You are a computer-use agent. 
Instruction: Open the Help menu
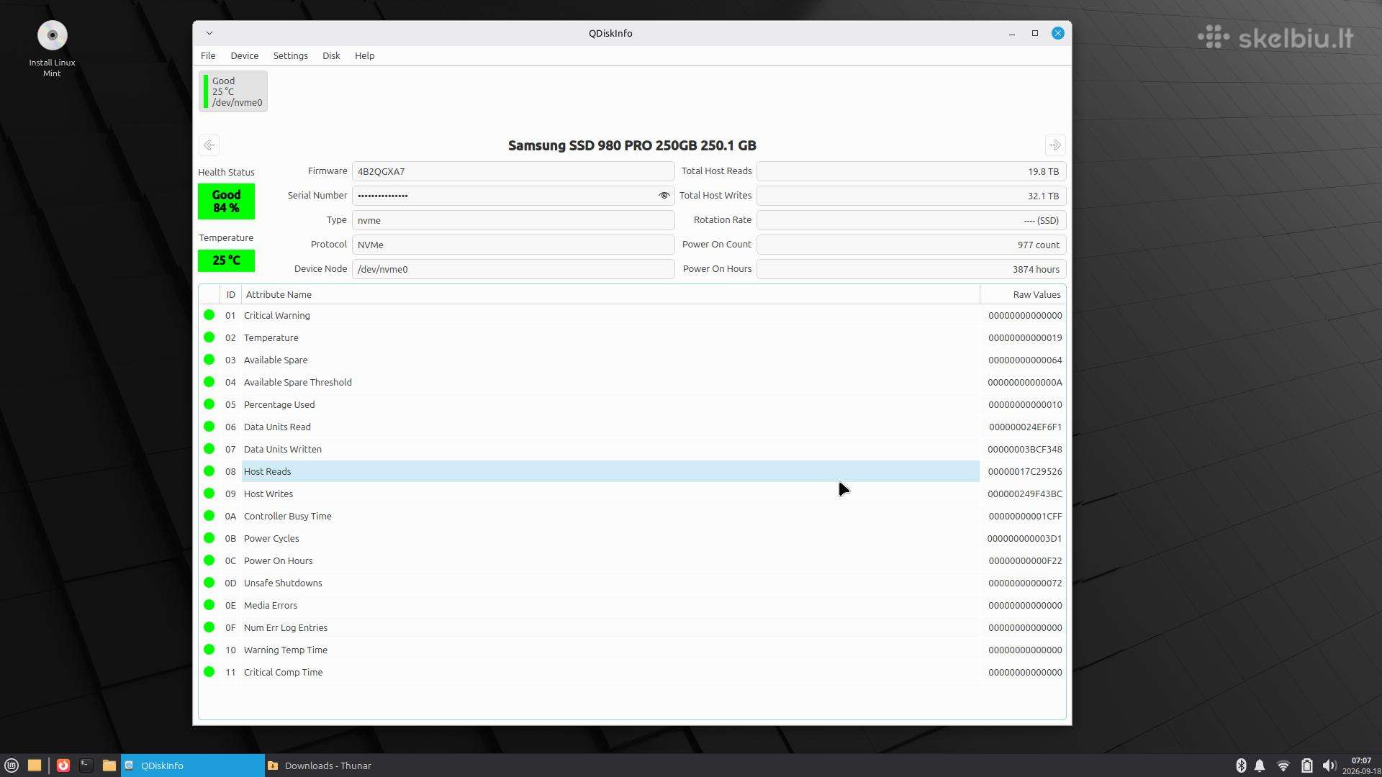click(x=364, y=55)
